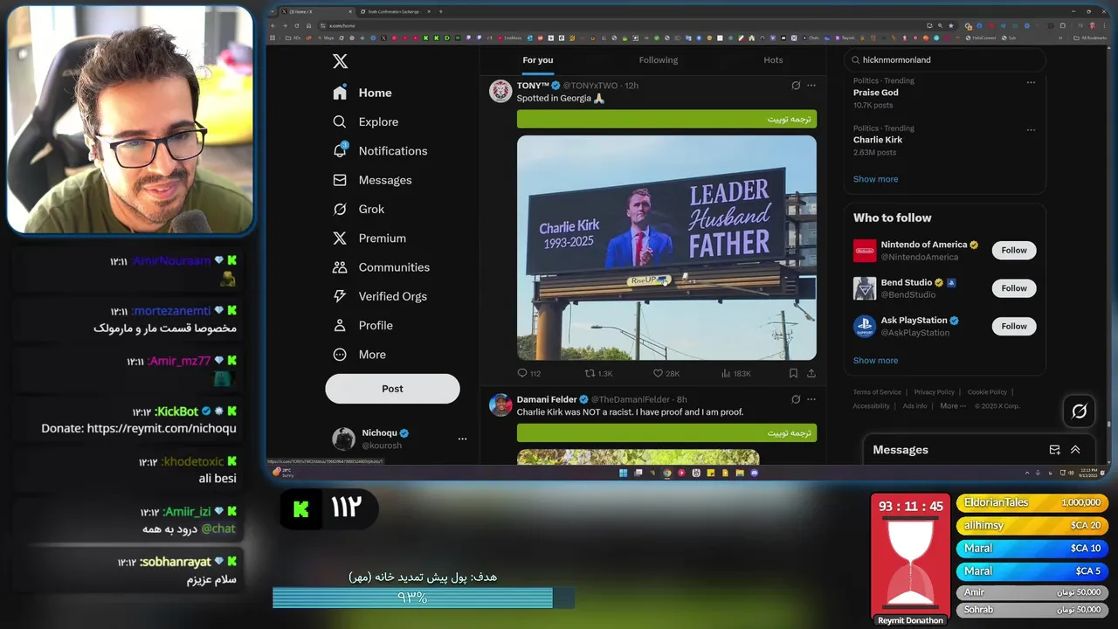Expand the Messages panel

point(1075,450)
